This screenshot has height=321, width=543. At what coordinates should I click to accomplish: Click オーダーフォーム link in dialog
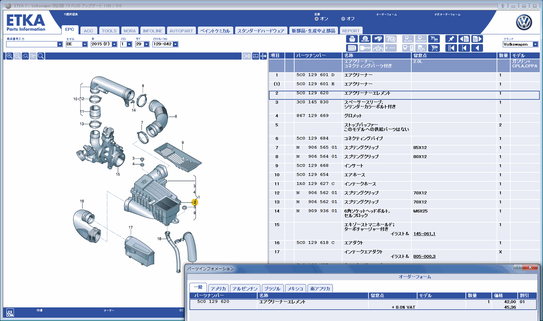(x=415, y=277)
